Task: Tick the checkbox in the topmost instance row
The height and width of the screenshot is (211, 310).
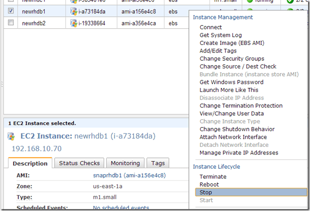Action: coord(11,1)
